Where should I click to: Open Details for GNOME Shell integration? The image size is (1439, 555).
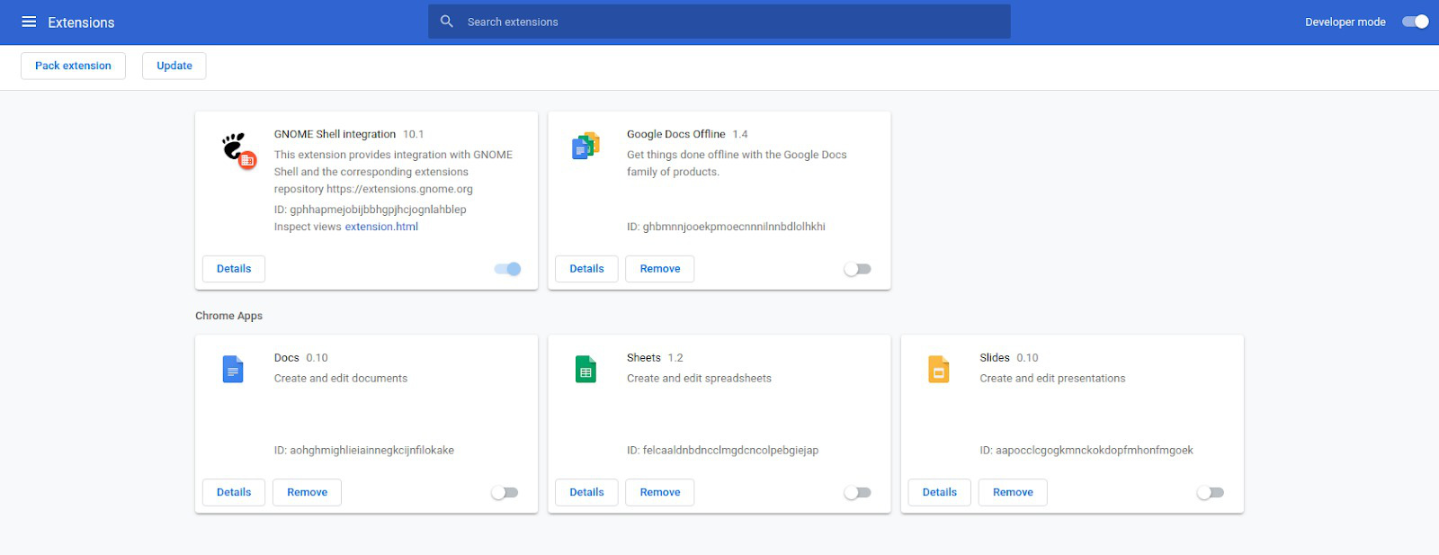coord(234,269)
